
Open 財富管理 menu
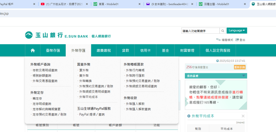[187, 51]
